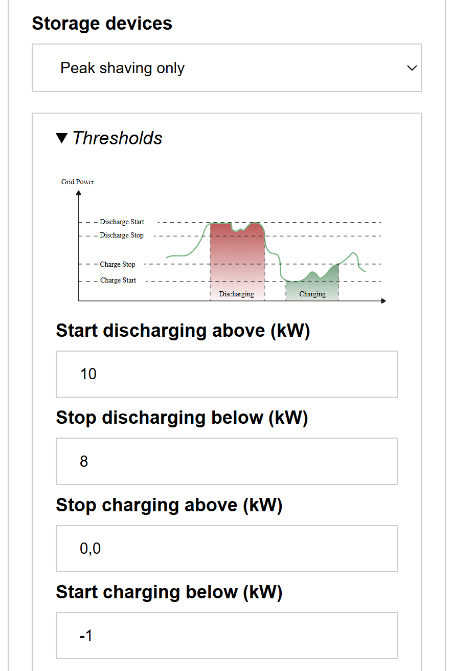Select the "Stop charging above (kW)" input

pyautogui.click(x=226, y=549)
